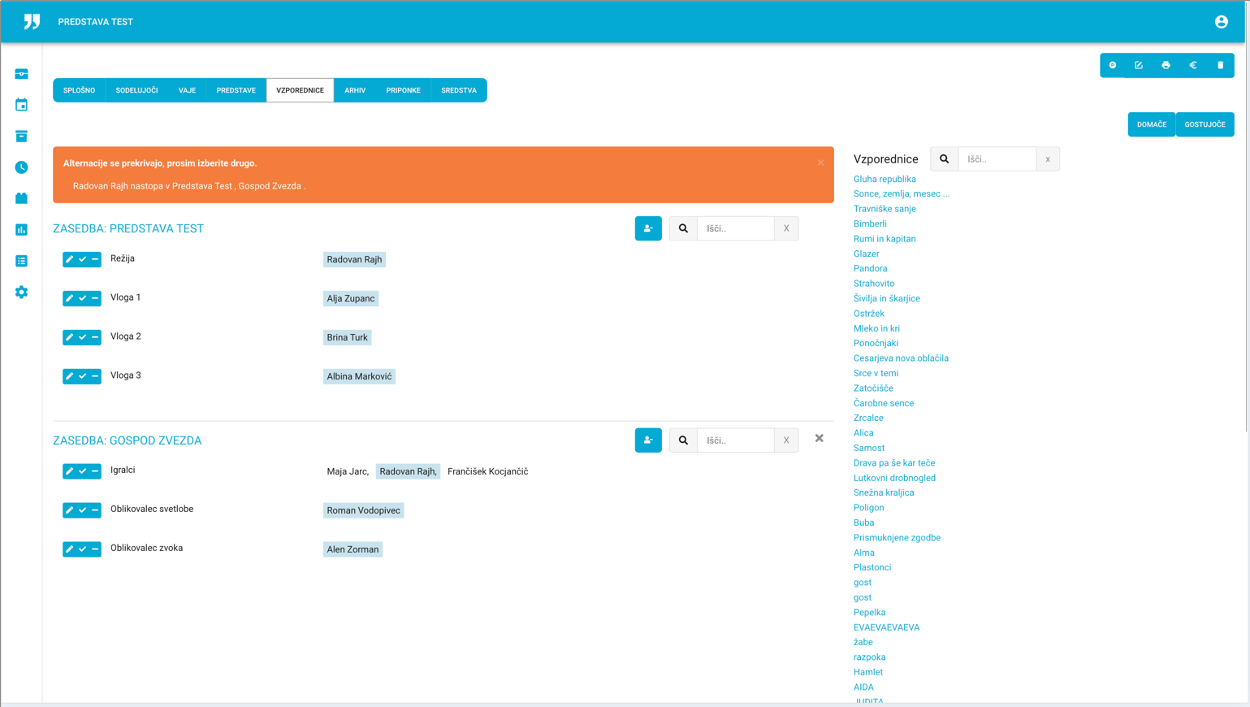Switch to the Sodelujoči tab
This screenshot has height=707, width=1250.
click(136, 90)
